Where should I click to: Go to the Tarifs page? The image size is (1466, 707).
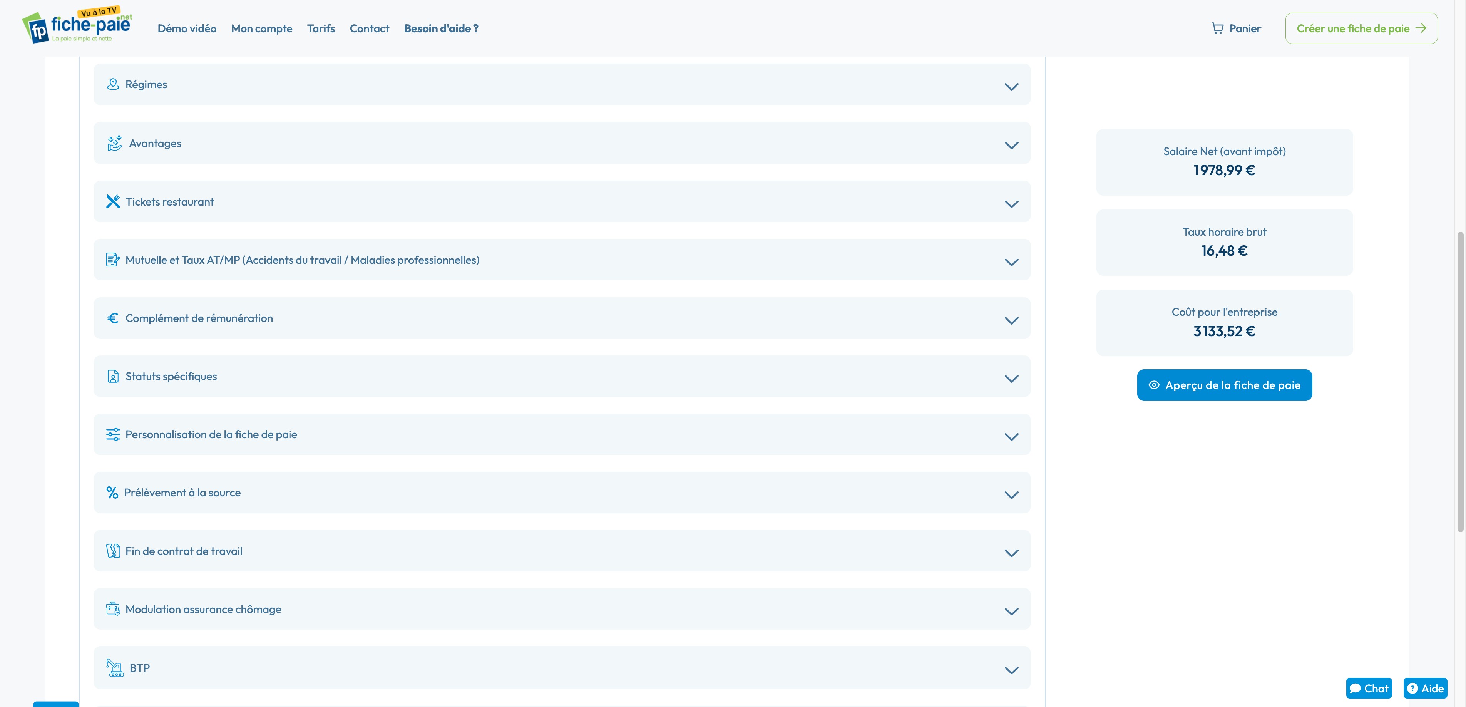tap(320, 28)
